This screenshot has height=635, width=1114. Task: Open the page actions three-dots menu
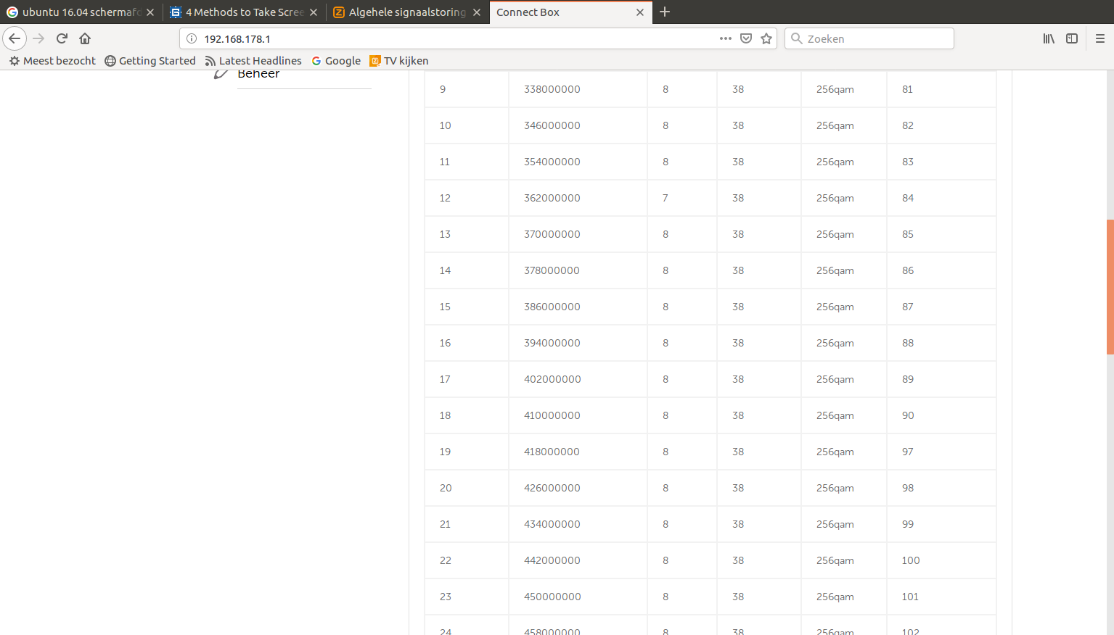726,38
